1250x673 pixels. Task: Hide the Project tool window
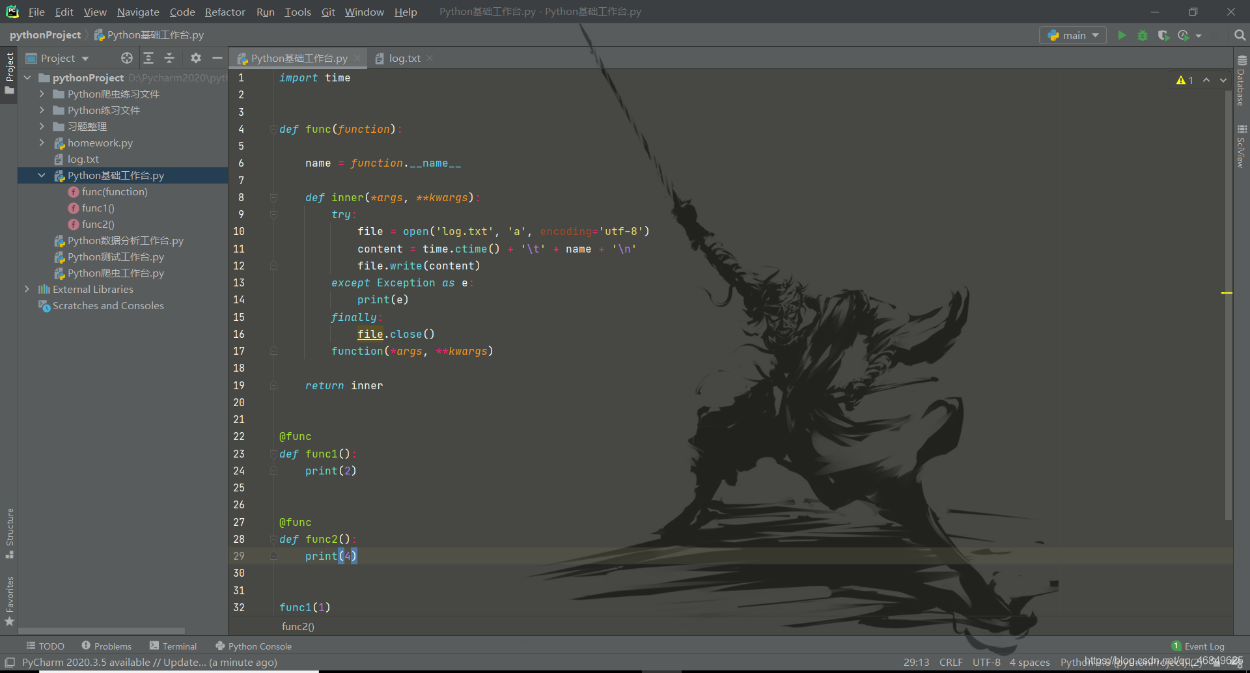click(217, 58)
